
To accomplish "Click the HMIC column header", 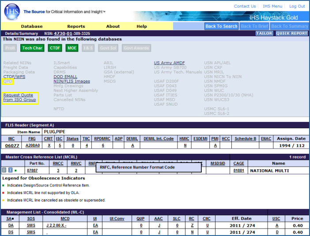I will click(184, 139).
